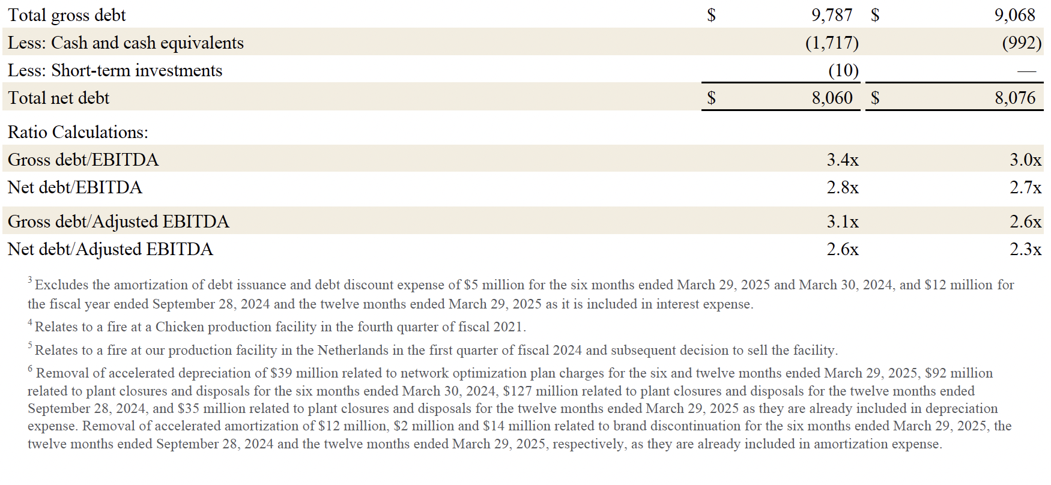
Task: Click footnote 5 about the Netherlands facility fire
Action: (x=435, y=350)
